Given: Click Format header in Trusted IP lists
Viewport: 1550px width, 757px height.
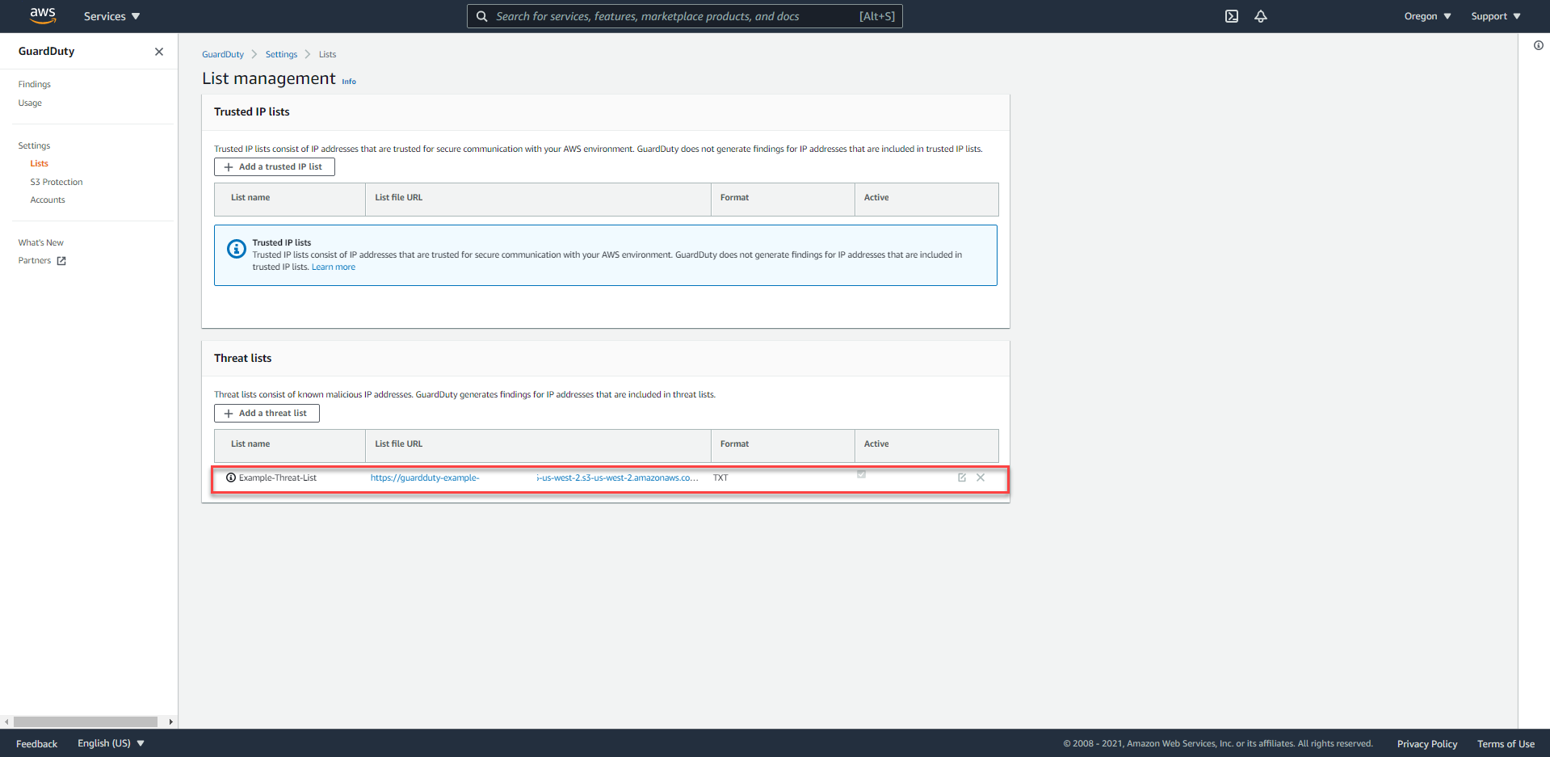Looking at the screenshot, I should click(x=734, y=197).
